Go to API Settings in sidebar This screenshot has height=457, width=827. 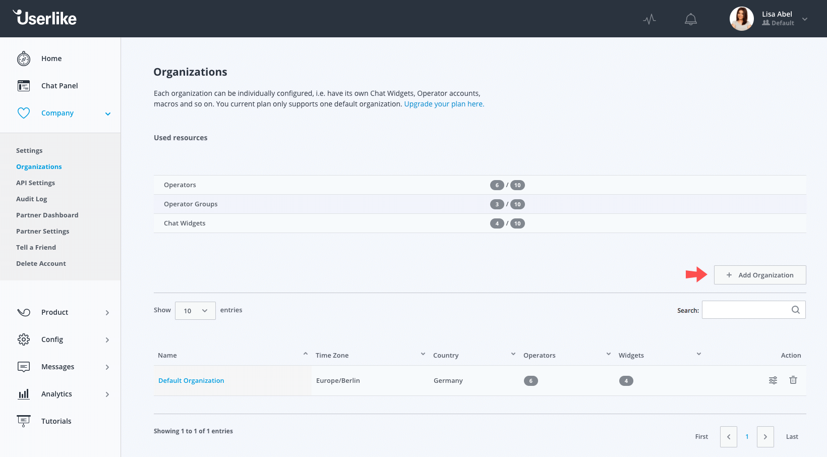(x=35, y=183)
